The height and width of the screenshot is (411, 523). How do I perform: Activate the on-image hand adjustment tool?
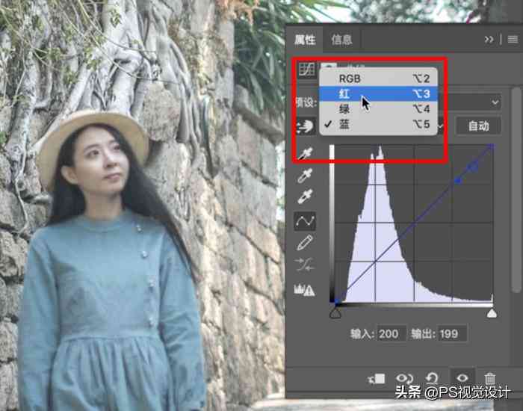point(306,127)
